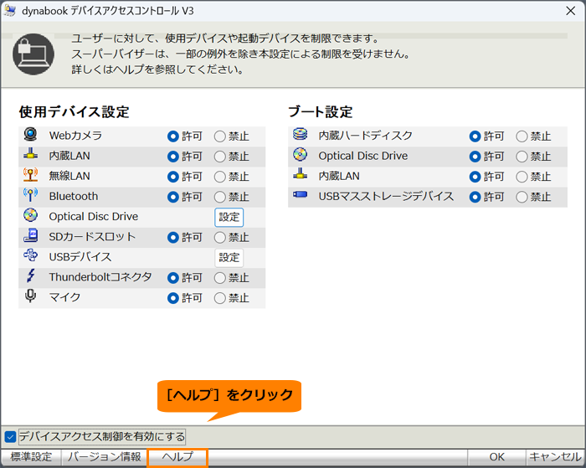
Task: Click the 内蔵LAN icon in ブート設定
Action: click(x=300, y=174)
